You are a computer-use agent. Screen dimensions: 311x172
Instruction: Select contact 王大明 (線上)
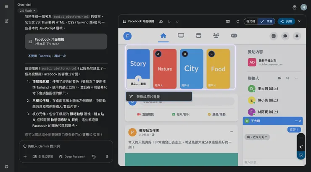263,89
